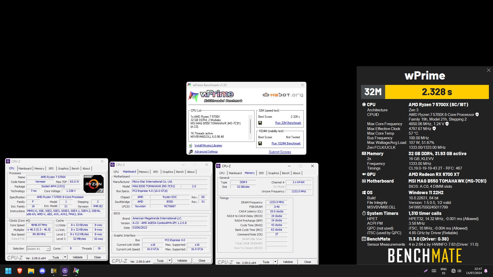This screenshot has width=493, height=277.
Task: Open the Memory tab in CPU window
Action: pos(39,169)
